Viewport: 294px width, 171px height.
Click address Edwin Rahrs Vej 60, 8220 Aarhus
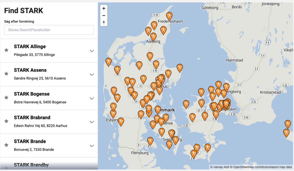(40, 126)
